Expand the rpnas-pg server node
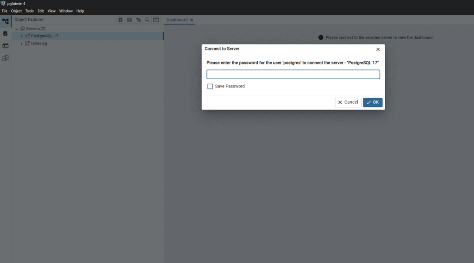This screenshot has width=474, height=263. coord(21,44)
